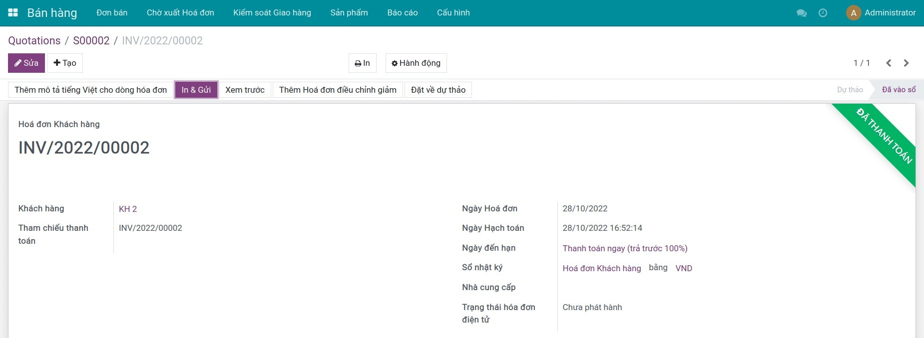The height and width of the screenshot is (338, 924).
Task: Go to S00002 breadcrumb link
Action: (91, 41)
